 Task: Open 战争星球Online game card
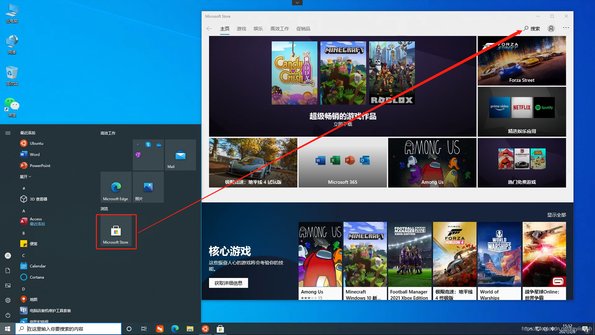pyautogui.click(x=544, y=261)
